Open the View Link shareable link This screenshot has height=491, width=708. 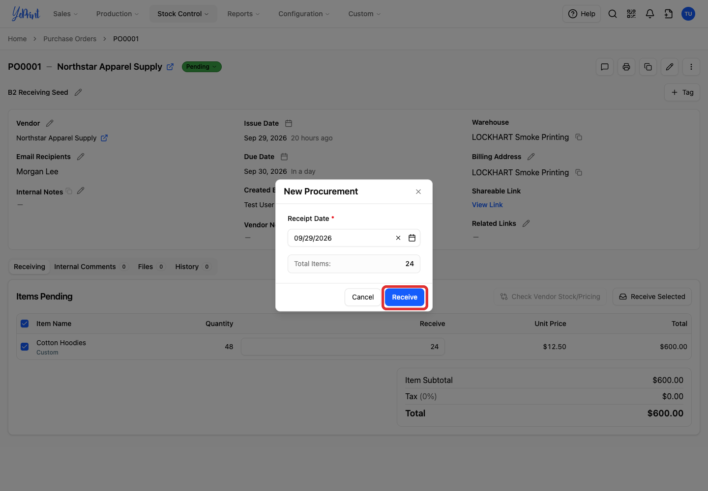coord(487,205)
